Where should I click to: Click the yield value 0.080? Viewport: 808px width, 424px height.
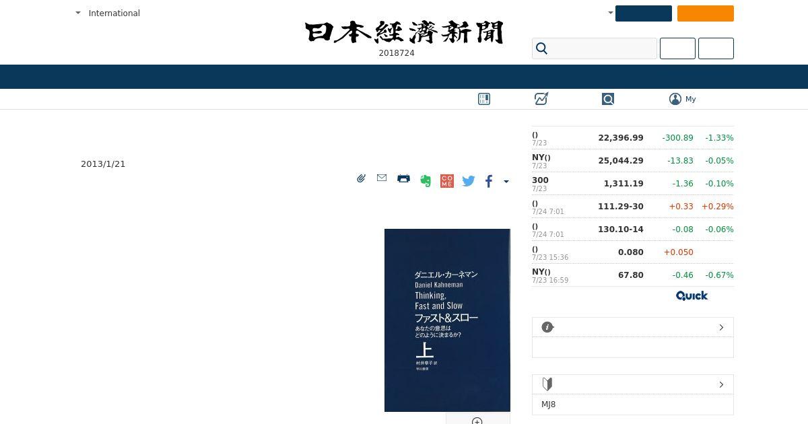tap(631, 252)
